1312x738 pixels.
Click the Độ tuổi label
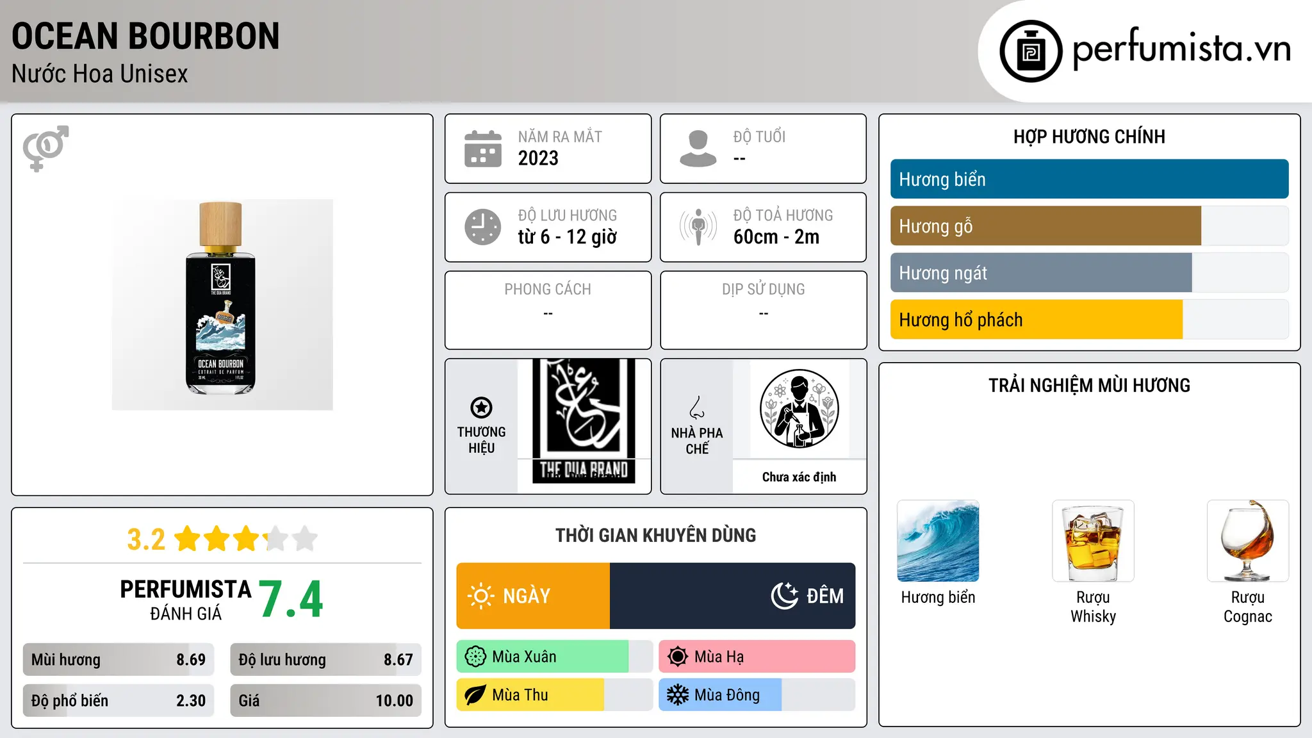tap(759, 136)
